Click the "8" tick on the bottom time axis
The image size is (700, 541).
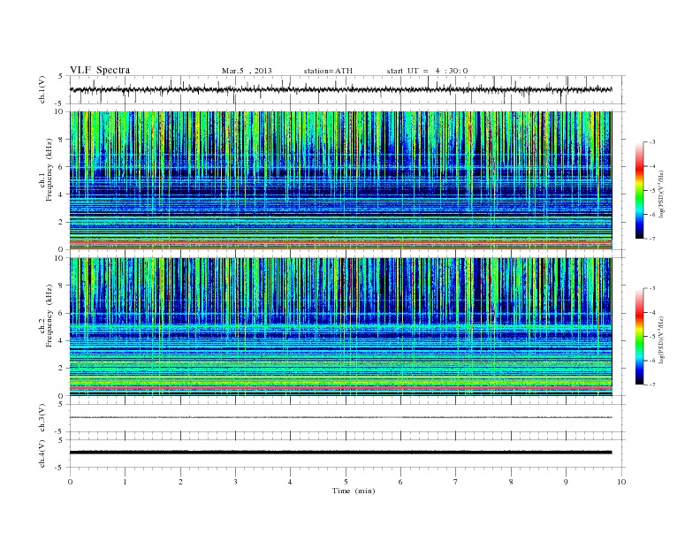pyautogui.click(x=511, y=482)
